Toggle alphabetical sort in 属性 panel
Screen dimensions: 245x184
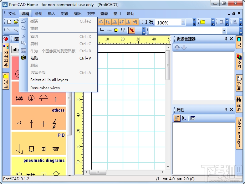[x=184, y=118]
